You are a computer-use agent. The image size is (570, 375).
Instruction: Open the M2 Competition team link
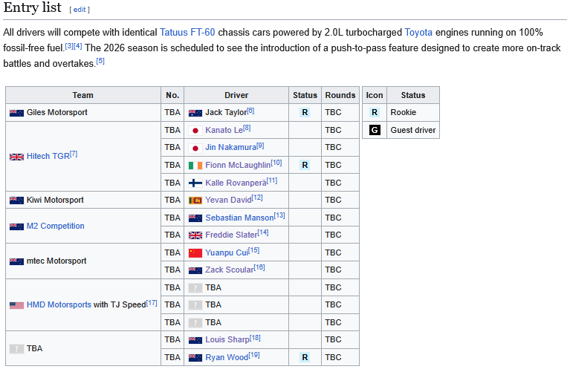pyautogui.click(x=55, y=226)
